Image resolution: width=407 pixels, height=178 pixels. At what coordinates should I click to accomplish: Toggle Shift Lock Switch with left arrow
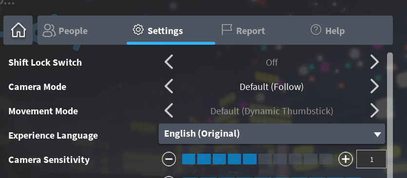(x=169, y=62)
